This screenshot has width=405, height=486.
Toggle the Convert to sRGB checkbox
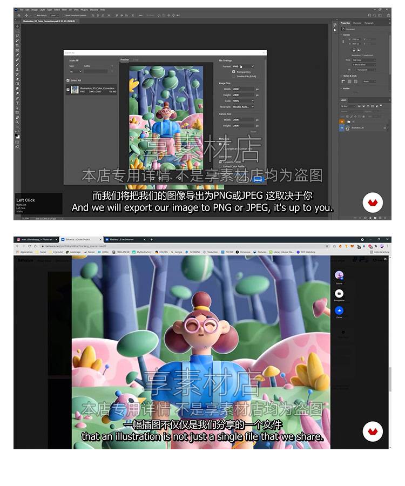[x=220, y=162]
